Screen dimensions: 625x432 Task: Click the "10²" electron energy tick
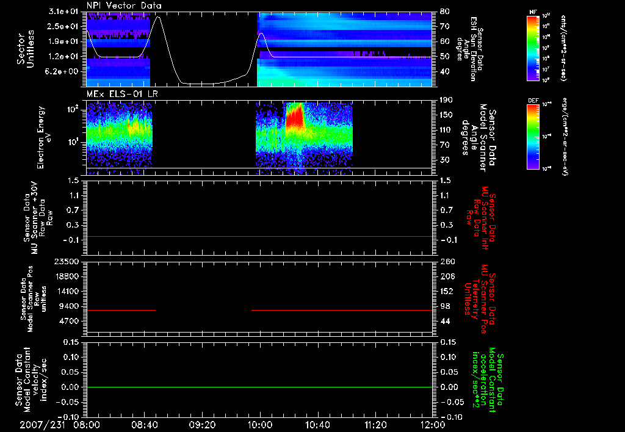(73, 109)
